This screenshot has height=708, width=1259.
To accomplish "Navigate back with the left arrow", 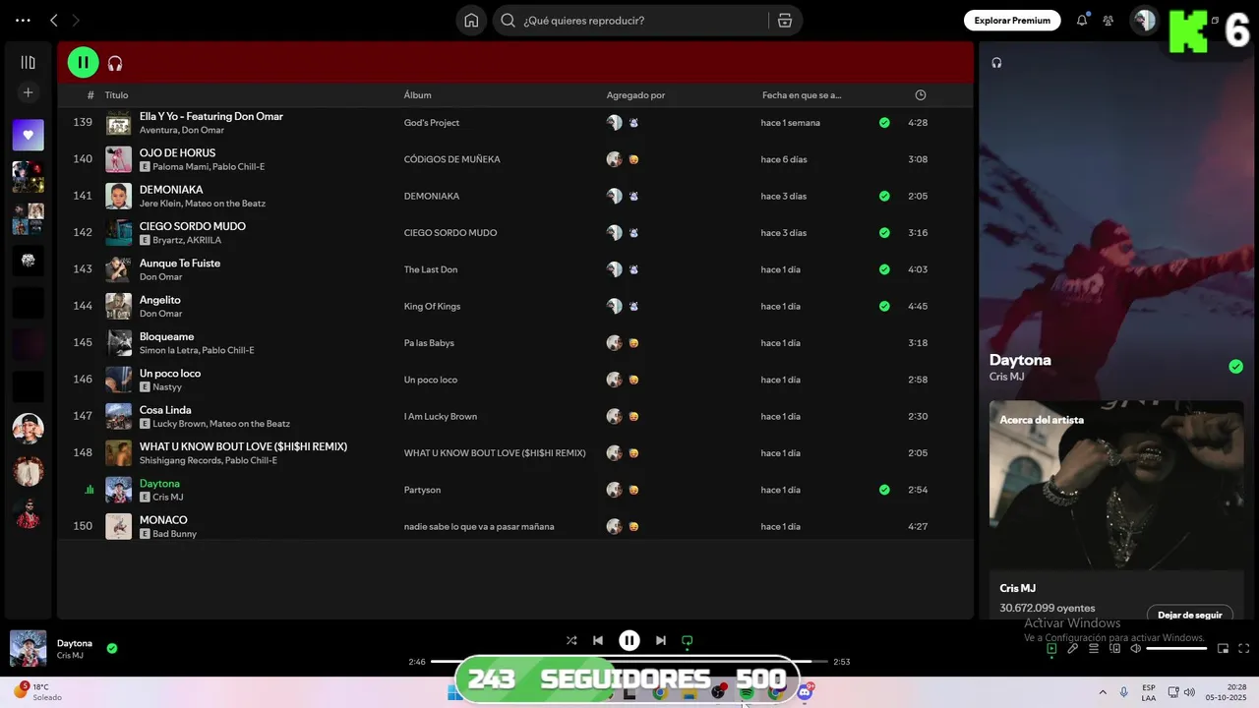I will (54, 20).
